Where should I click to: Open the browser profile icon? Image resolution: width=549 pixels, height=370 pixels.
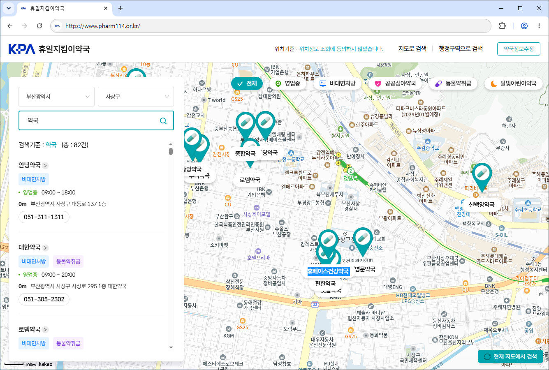[524, 26]
